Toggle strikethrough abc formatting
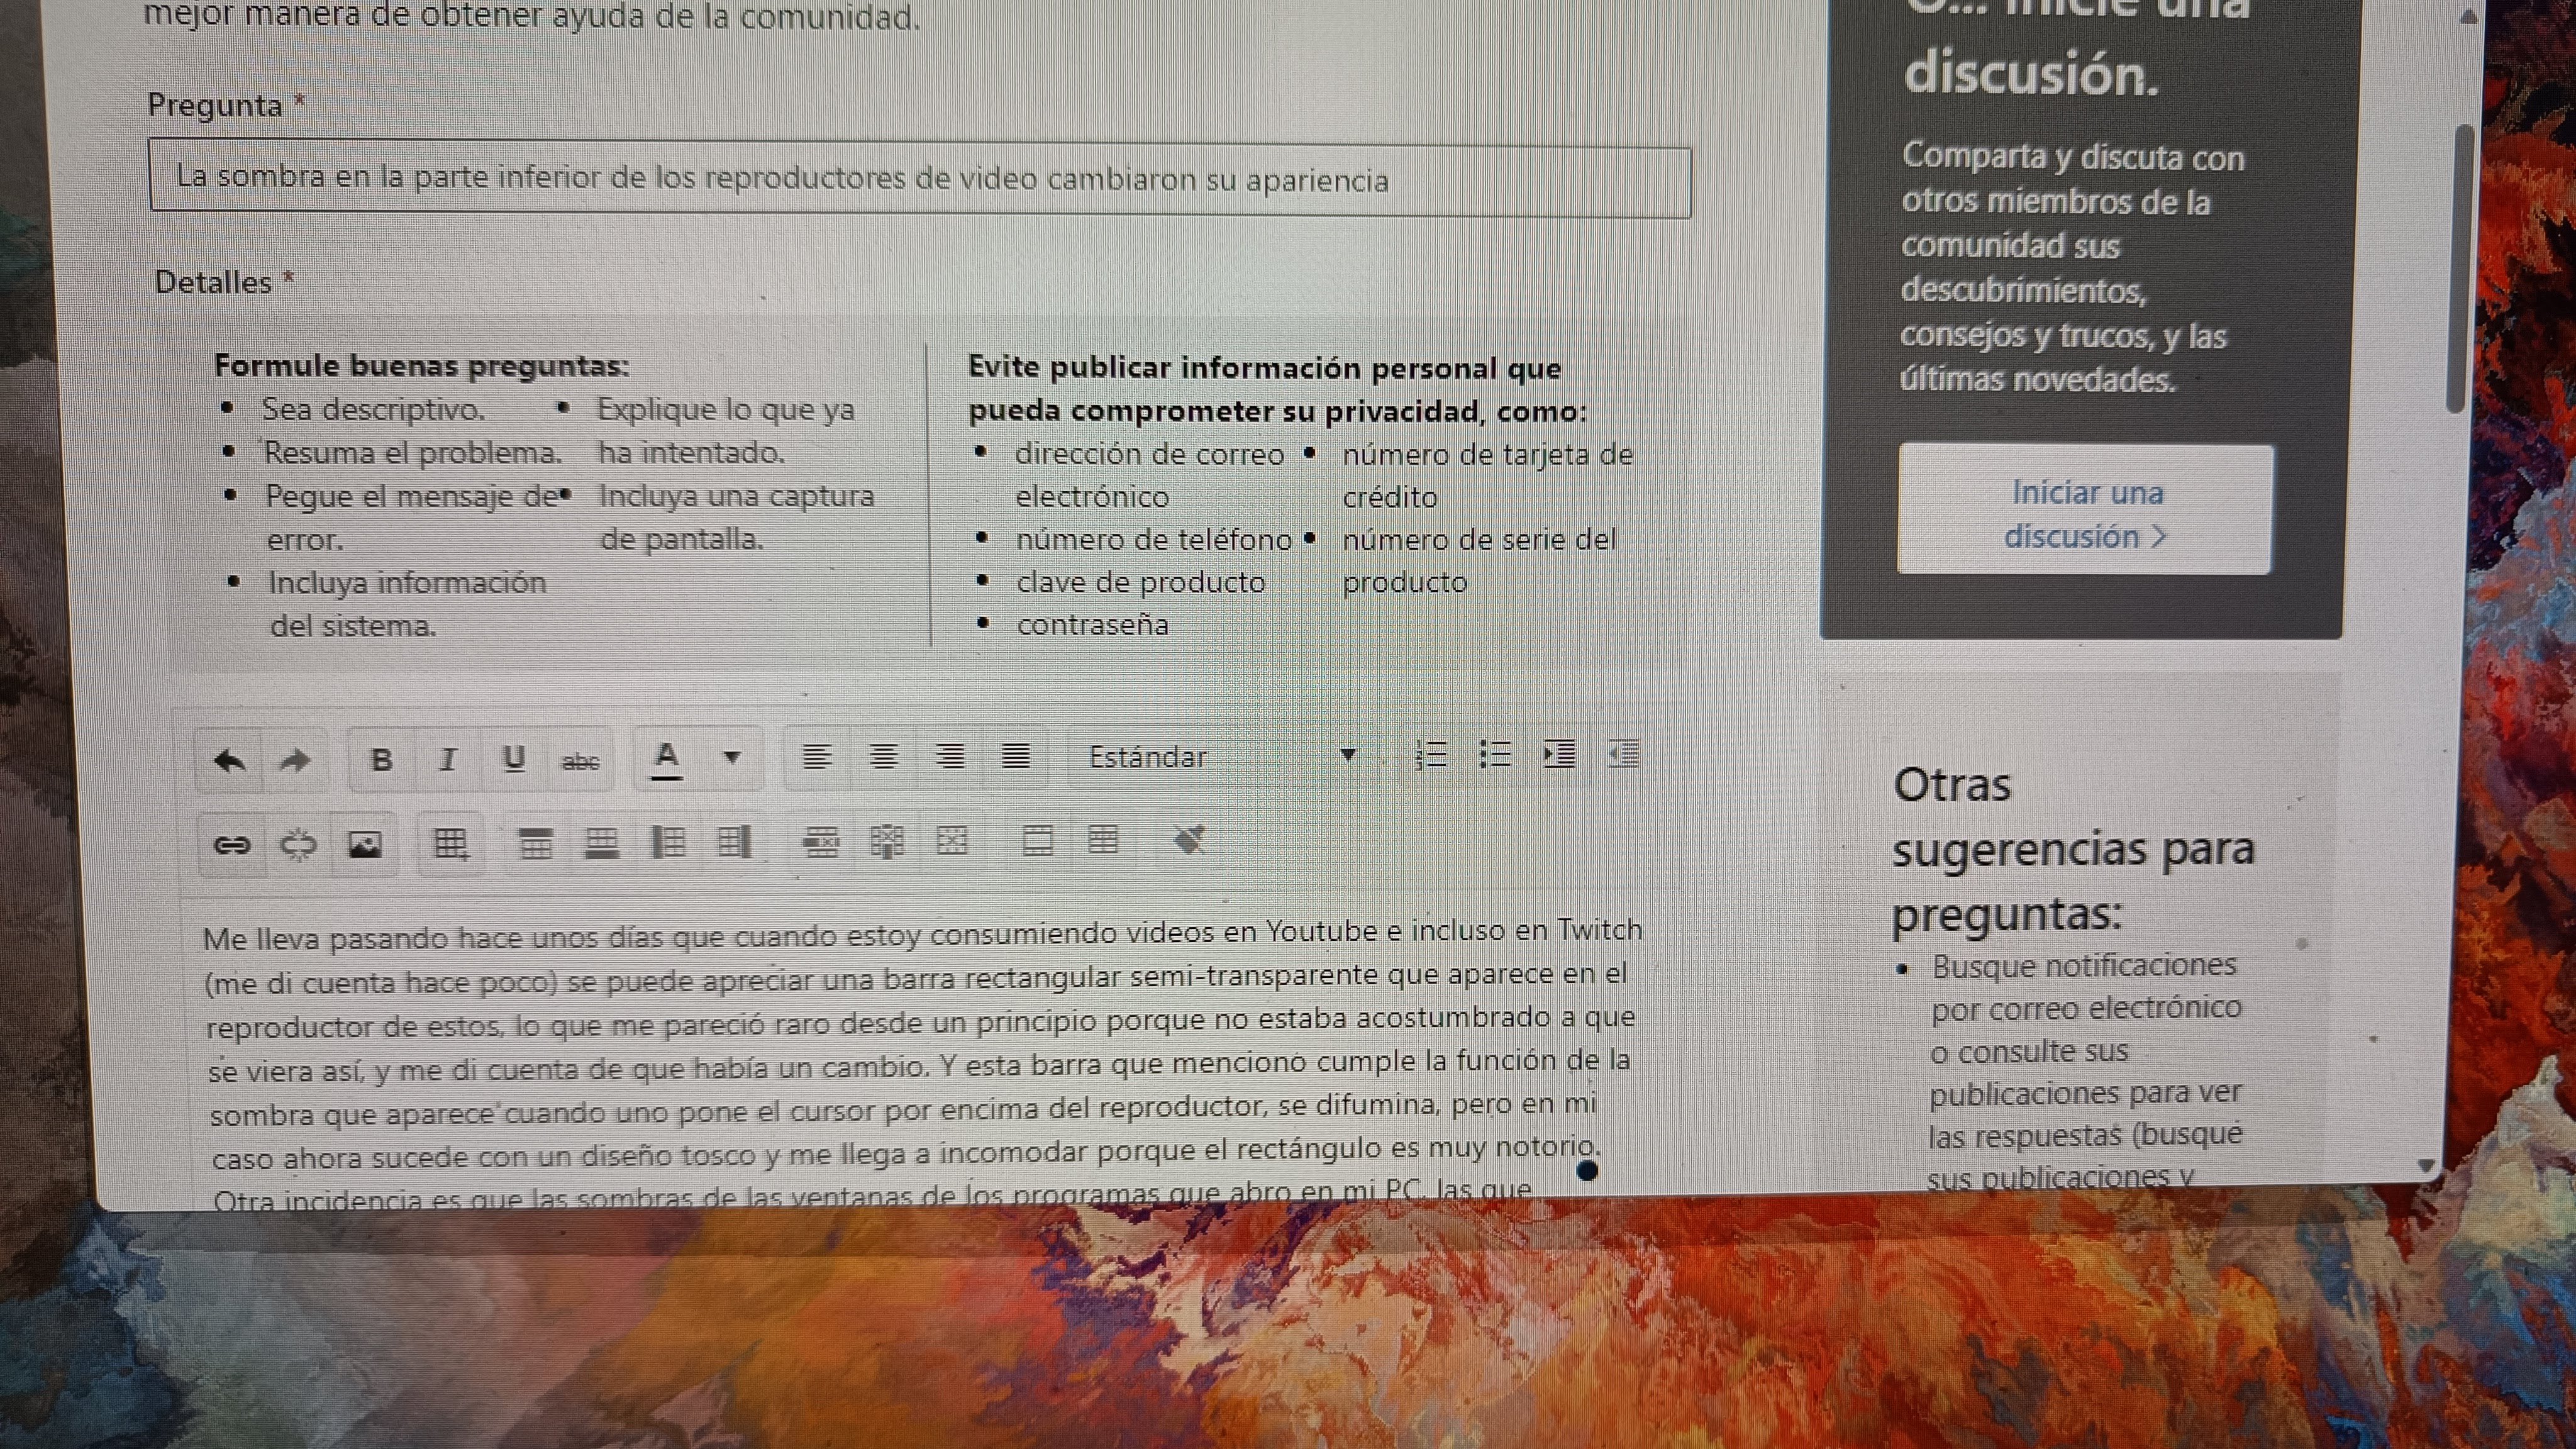 point(580,761)
